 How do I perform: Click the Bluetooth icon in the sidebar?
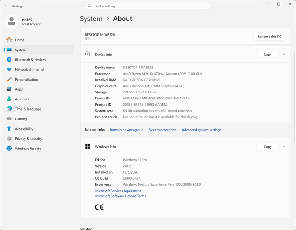pos(9,60)
